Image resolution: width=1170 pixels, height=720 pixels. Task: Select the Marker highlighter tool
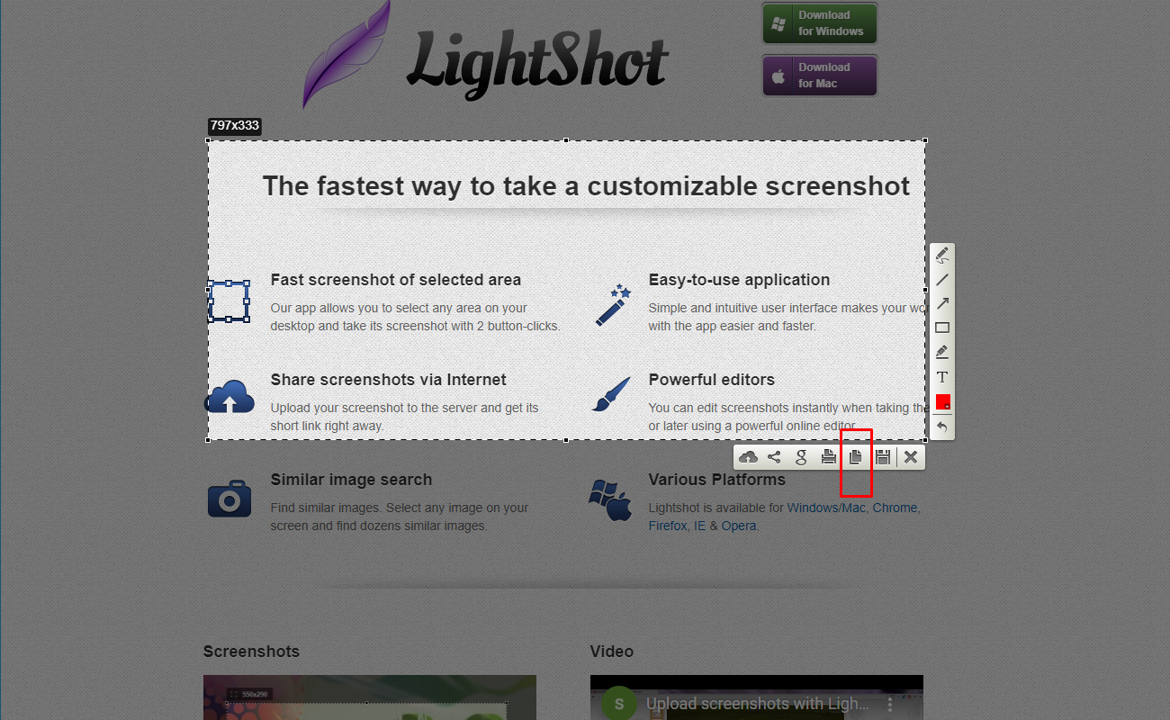942,353
